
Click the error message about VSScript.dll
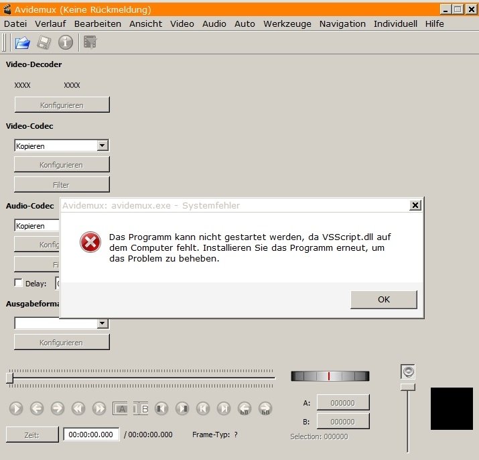250,247
